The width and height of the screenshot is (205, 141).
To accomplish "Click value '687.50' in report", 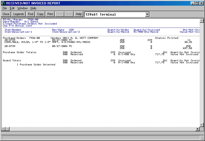I will (x=187, y=48).
